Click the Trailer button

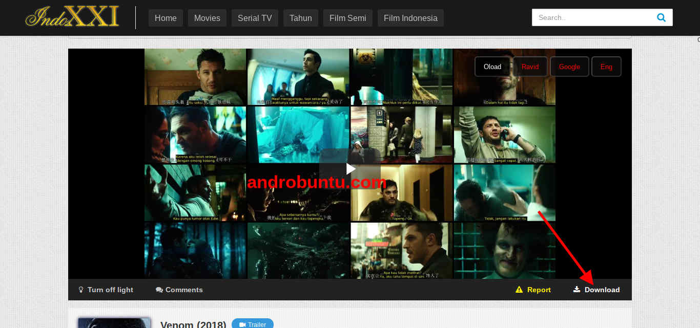[x=252, y=324]
